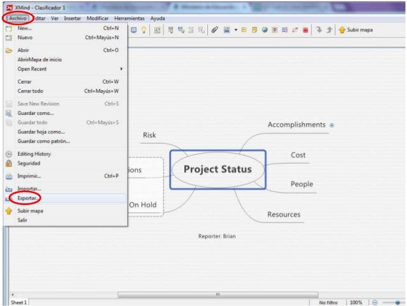The width and height of the screenshot is (407, 306).
Task: Expand the Open Recent submenu
Action: pos(65,69)
